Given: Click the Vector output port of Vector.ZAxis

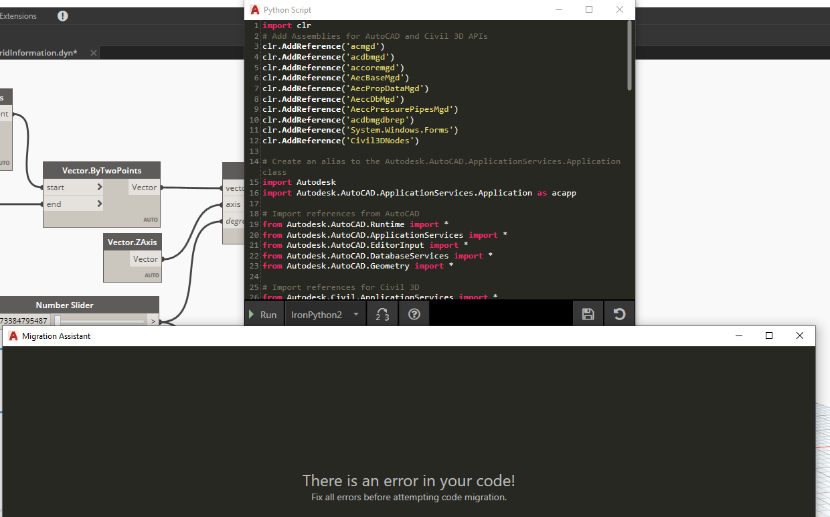Looking at the screenshot, I should [145, 259].
